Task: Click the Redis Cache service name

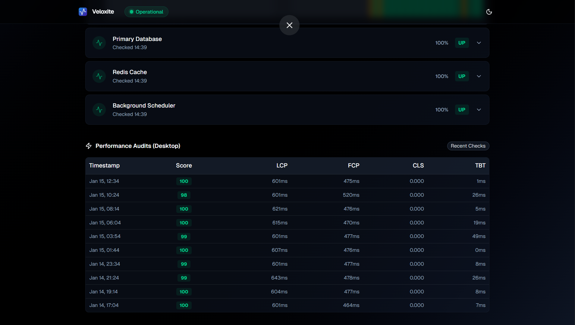Action: [x=130, y=72]
